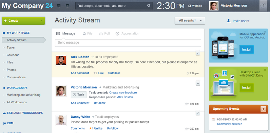Click the My Company 24 logo
Screen dimensions: 272x133
pyautogui.click(x=27, y=6)
